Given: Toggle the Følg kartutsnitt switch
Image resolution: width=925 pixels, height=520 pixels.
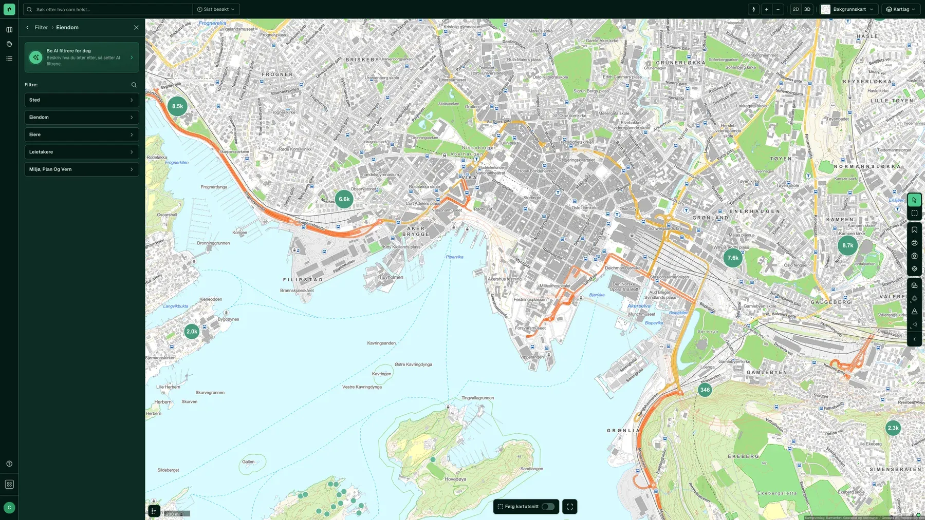Looking at the screenshot, I should (548, 507).
